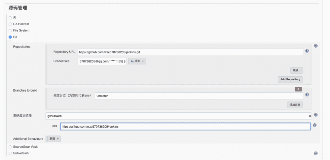Open help next to the githubweb URL field
The image size is (330, 160).
[x=314, y=125]
